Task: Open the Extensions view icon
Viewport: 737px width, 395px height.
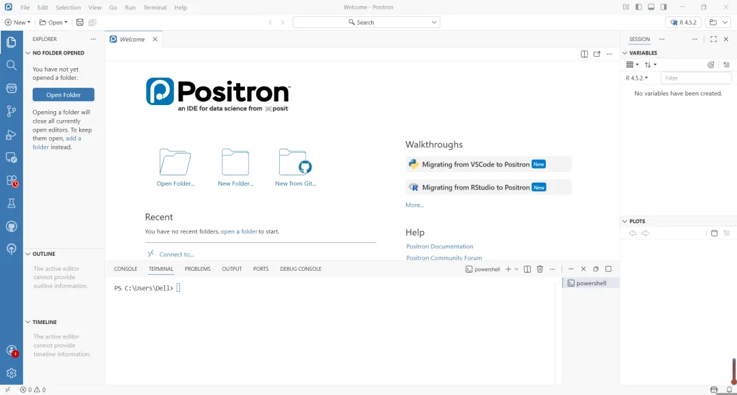Action: tap(12, 181)
